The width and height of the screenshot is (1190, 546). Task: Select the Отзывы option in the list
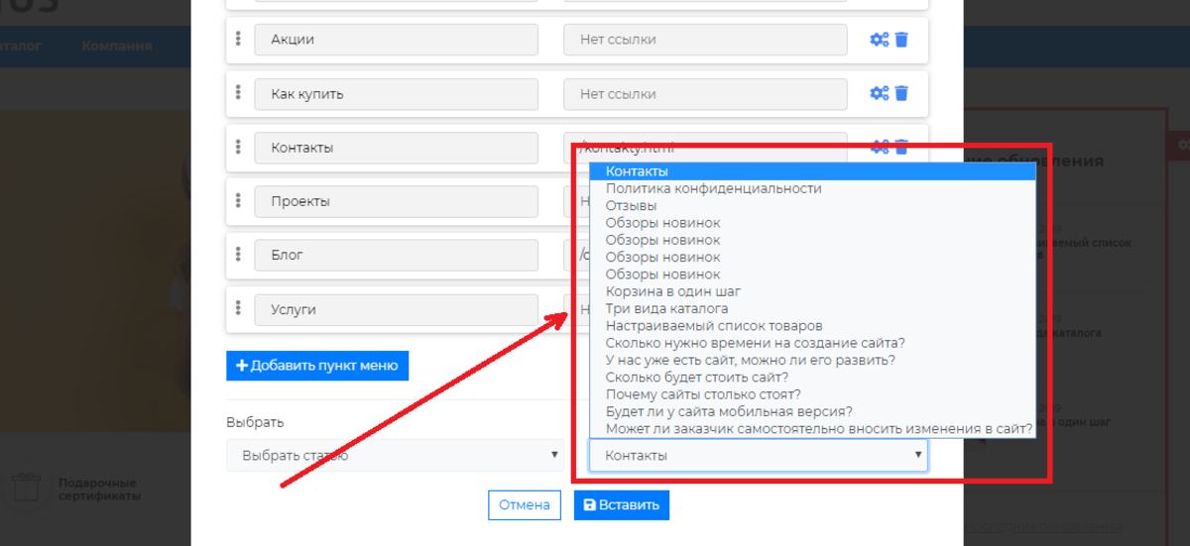click(631, 205)
